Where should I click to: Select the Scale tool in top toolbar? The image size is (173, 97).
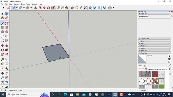[53, 8]
